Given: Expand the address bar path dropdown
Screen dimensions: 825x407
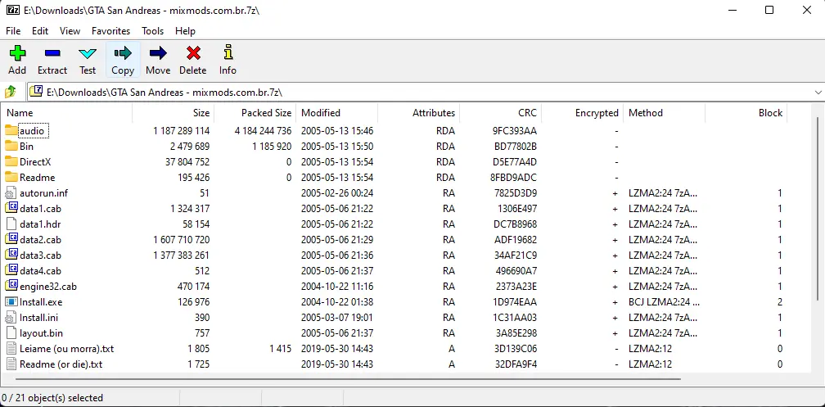Looking at the screenshot, I should 818,93.
